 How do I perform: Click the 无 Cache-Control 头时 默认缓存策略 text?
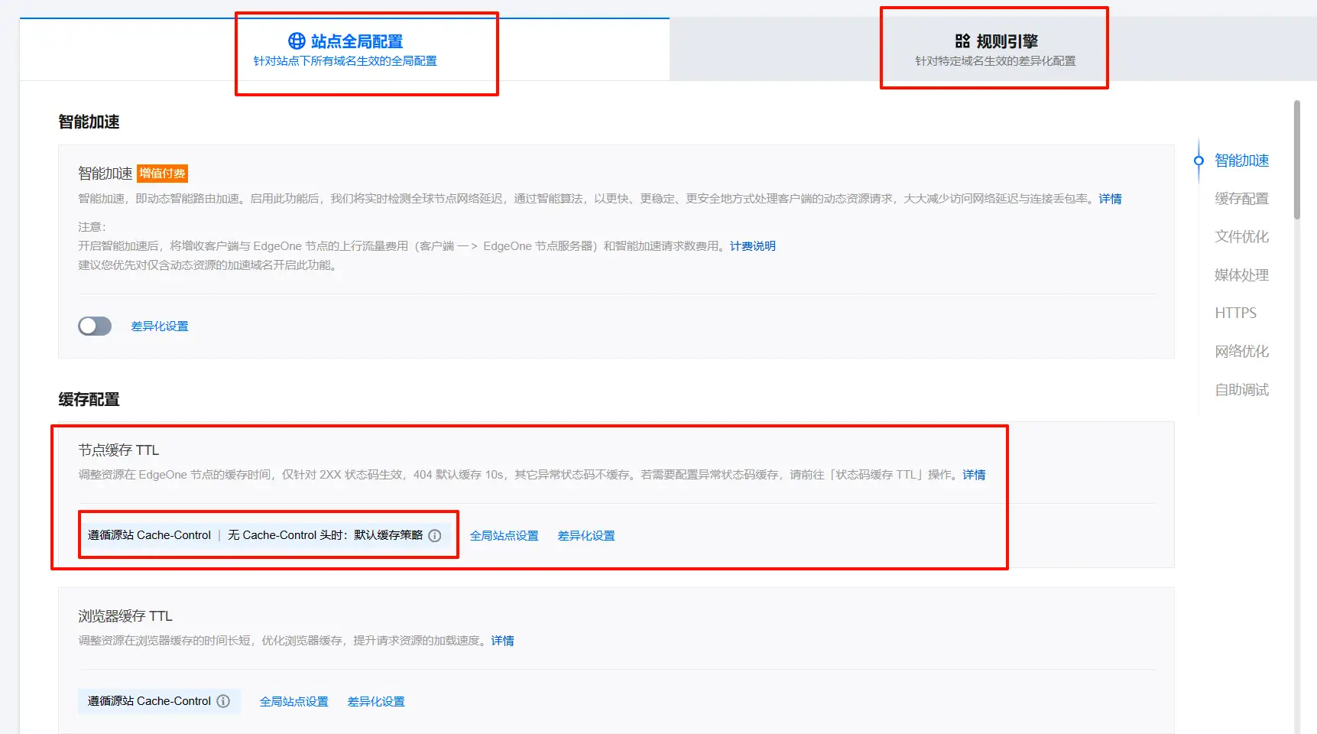[x=325, y=535]
